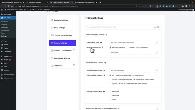The height and width of the screenshot is (110, 195).
Task: Click the Email Settings envelope icon
Action: point(52,28)
